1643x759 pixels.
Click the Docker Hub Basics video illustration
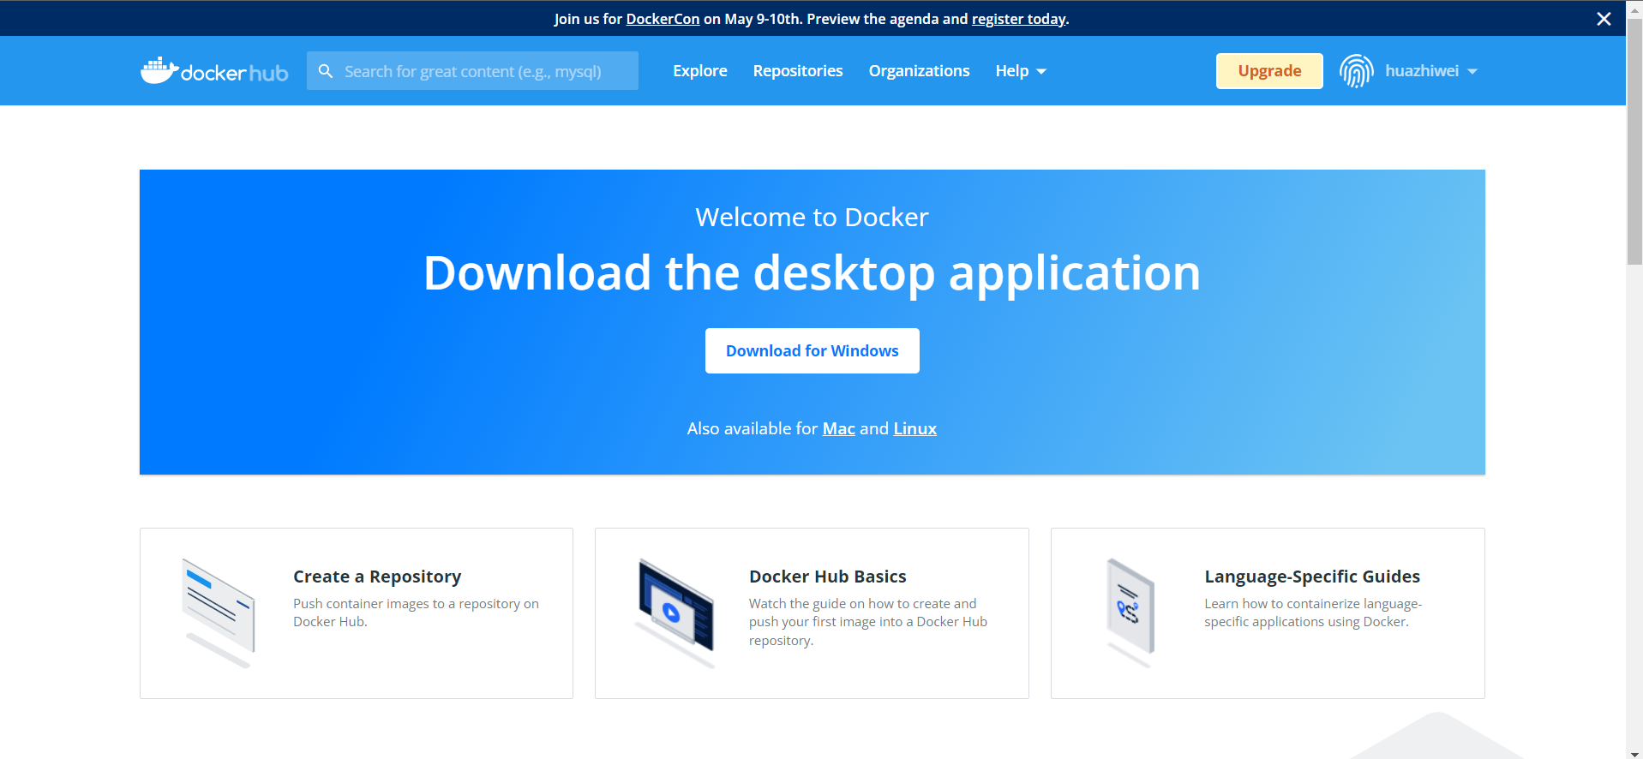point(675,613)
